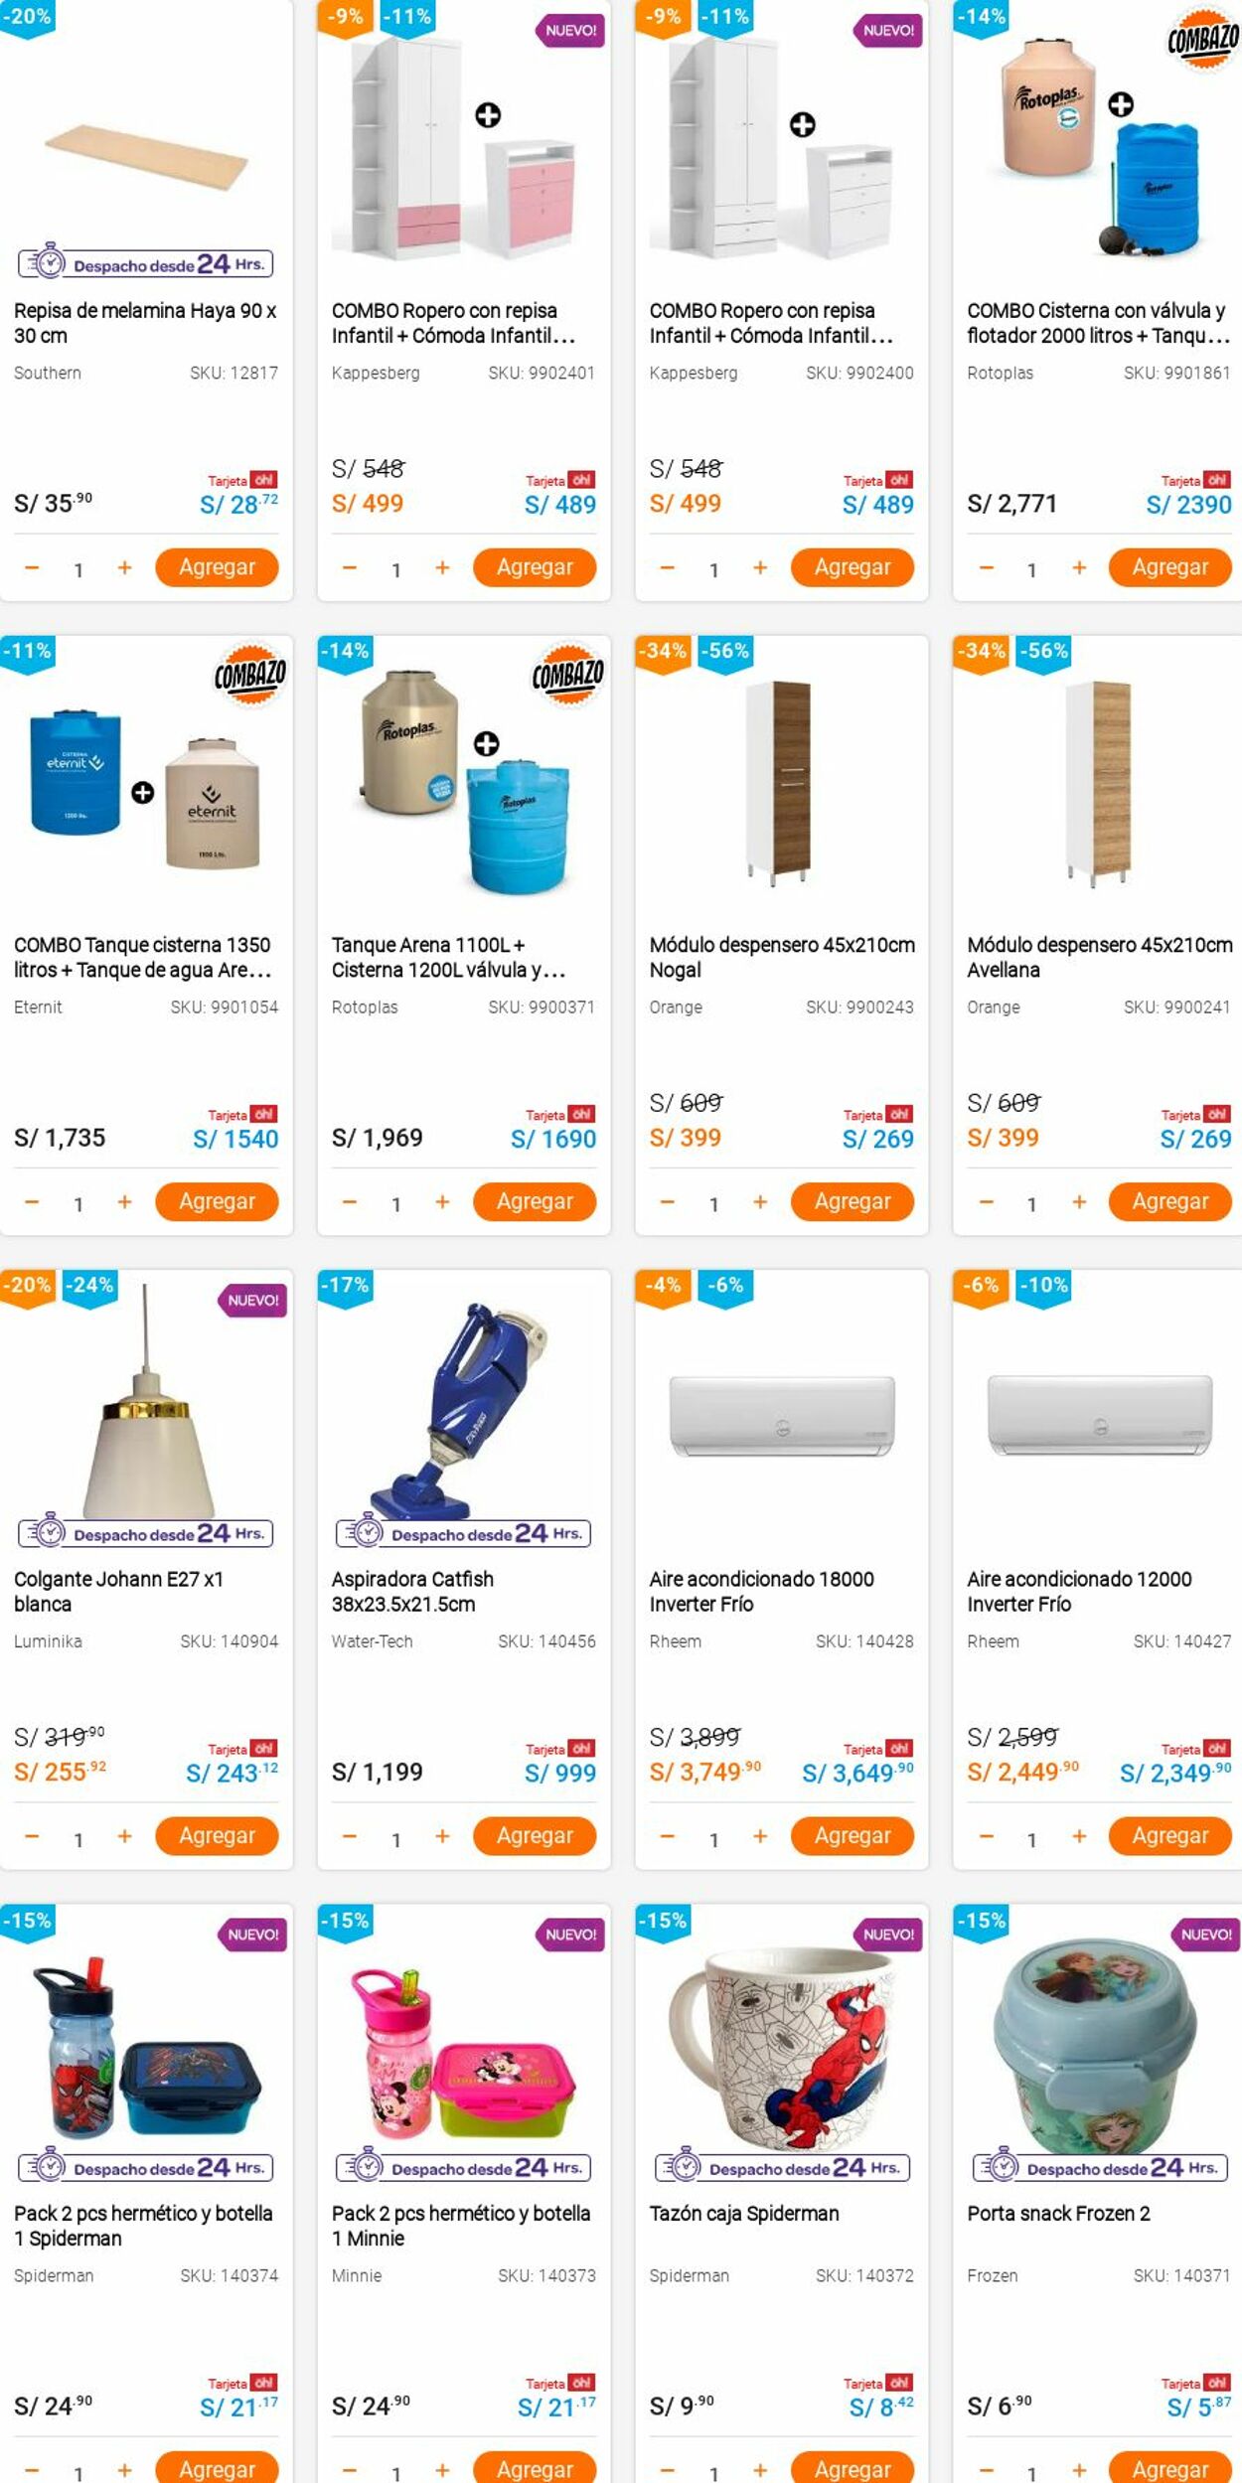Viewport: 1242px width, 2483px height.
Task: Click the -56% discount tag on Nogal módulo
Action: coord(725,652)
